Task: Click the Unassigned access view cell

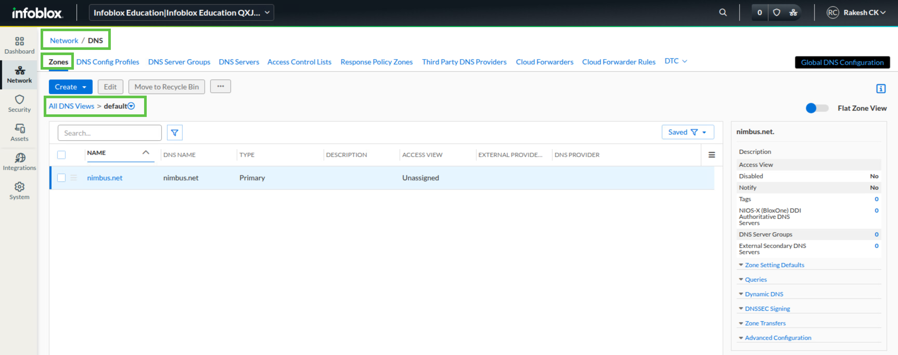Action: coord(420,178)
